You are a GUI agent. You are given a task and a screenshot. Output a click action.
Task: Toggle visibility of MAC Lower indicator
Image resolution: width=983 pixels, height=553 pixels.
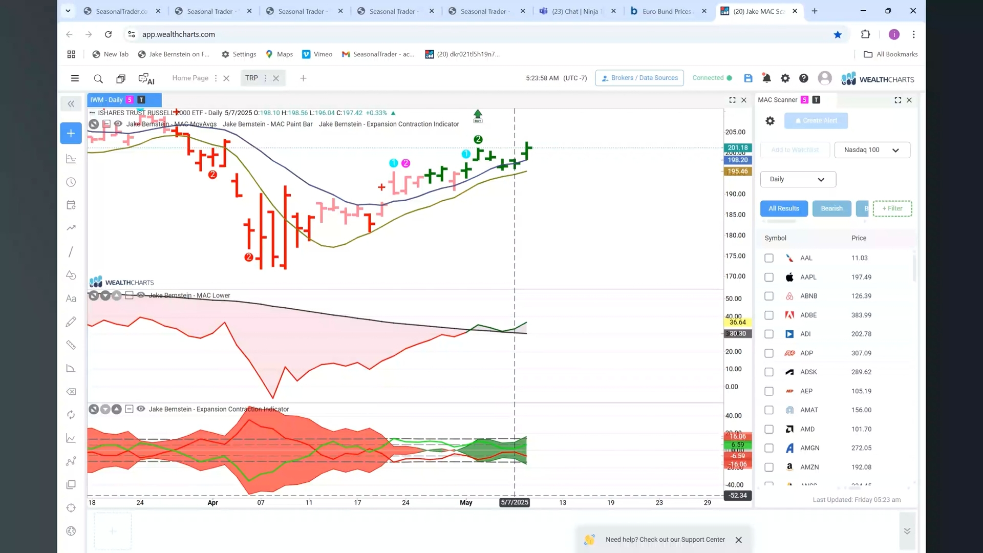coord(141,295)
